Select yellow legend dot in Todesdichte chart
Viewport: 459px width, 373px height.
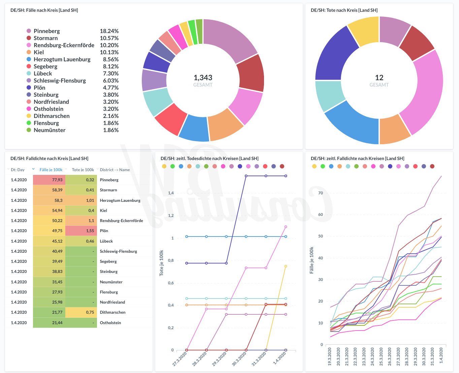point(164,166)
